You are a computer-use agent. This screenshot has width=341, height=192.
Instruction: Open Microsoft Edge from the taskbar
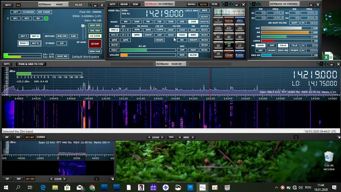(x=43, y=187)
